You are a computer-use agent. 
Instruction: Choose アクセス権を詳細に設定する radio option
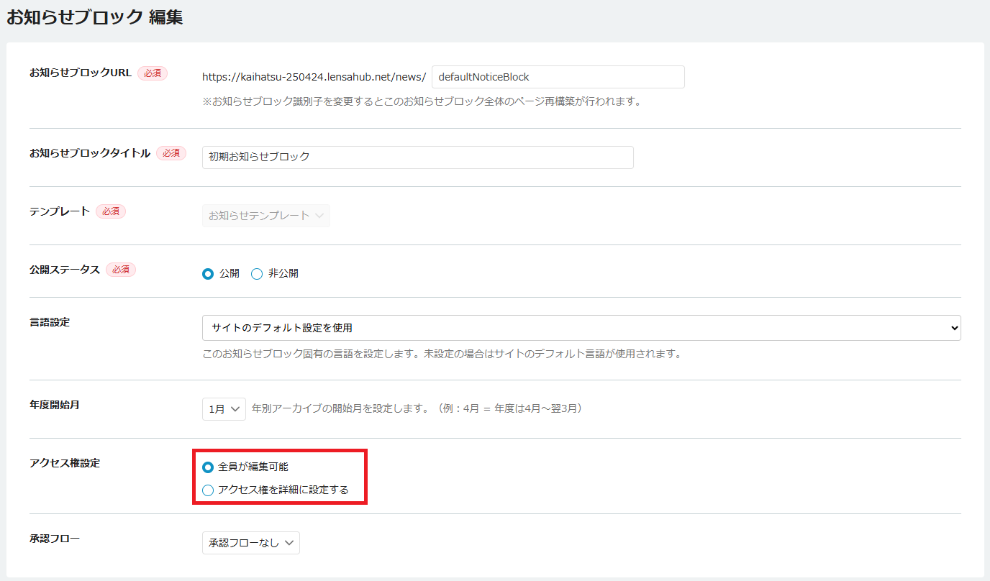(208, 490)
